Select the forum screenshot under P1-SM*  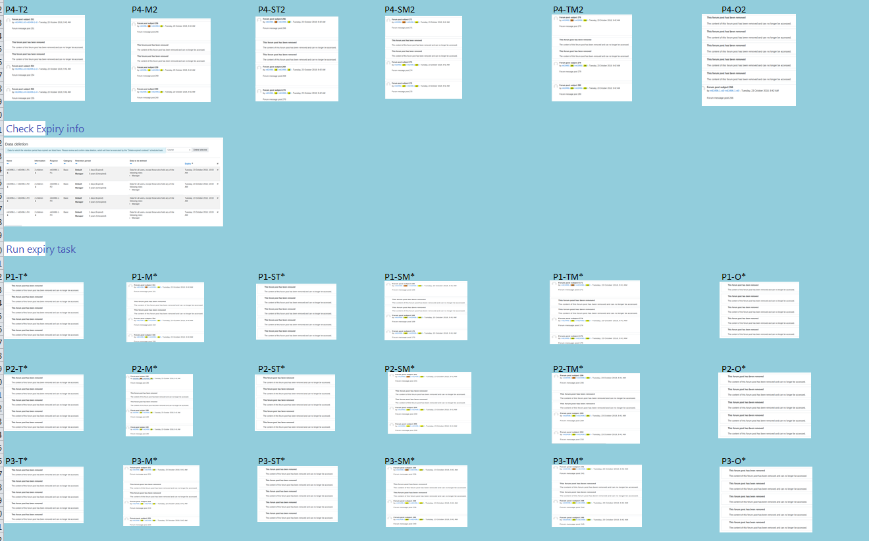(x=426, y=311)
